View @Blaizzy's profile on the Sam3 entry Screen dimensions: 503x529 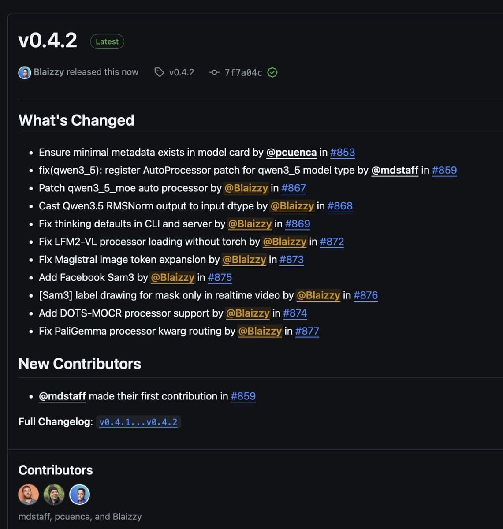pyautogui.click(x=172, y=278)
